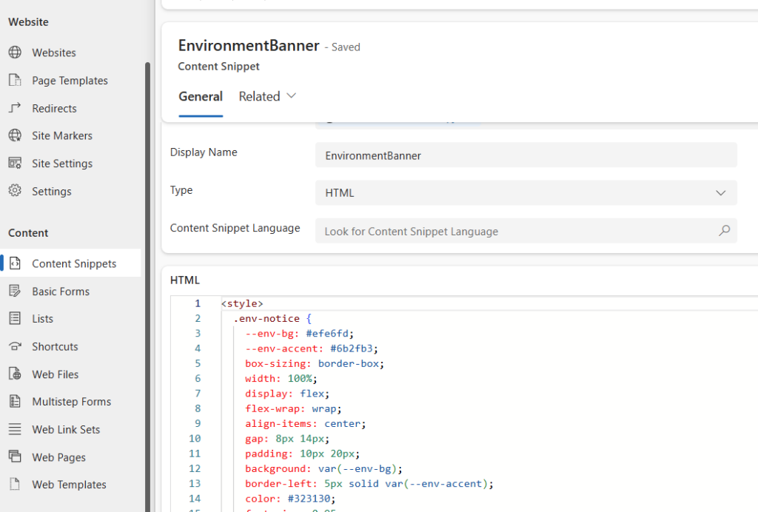Image resolution: width=758 pixels, height=512 pixels.
Task: Click the Display Name field
Action: coord(526,155)
